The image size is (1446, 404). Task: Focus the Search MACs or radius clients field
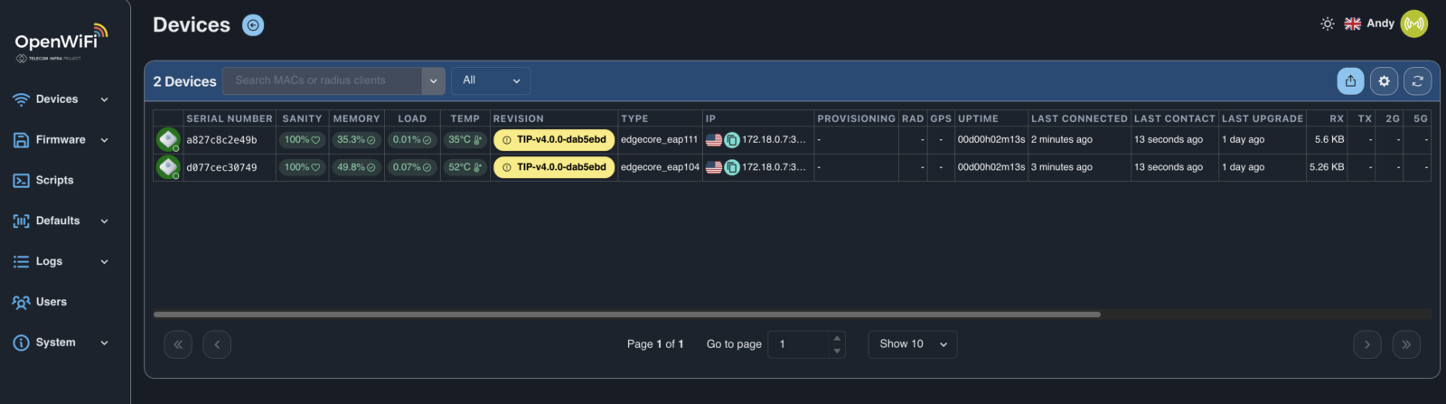(322, 80)
